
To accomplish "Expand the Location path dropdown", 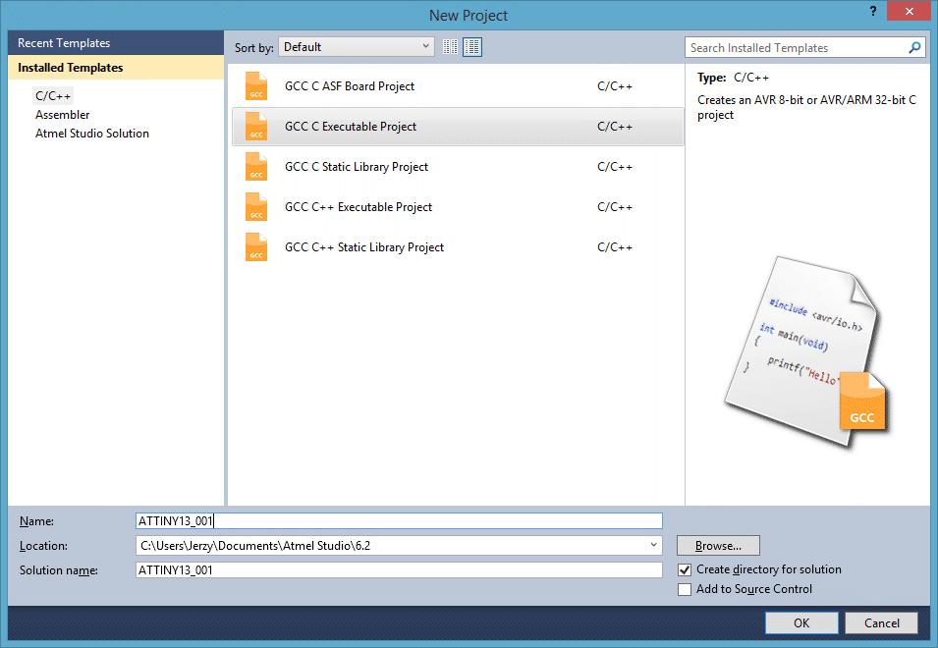I will point(654,545).
